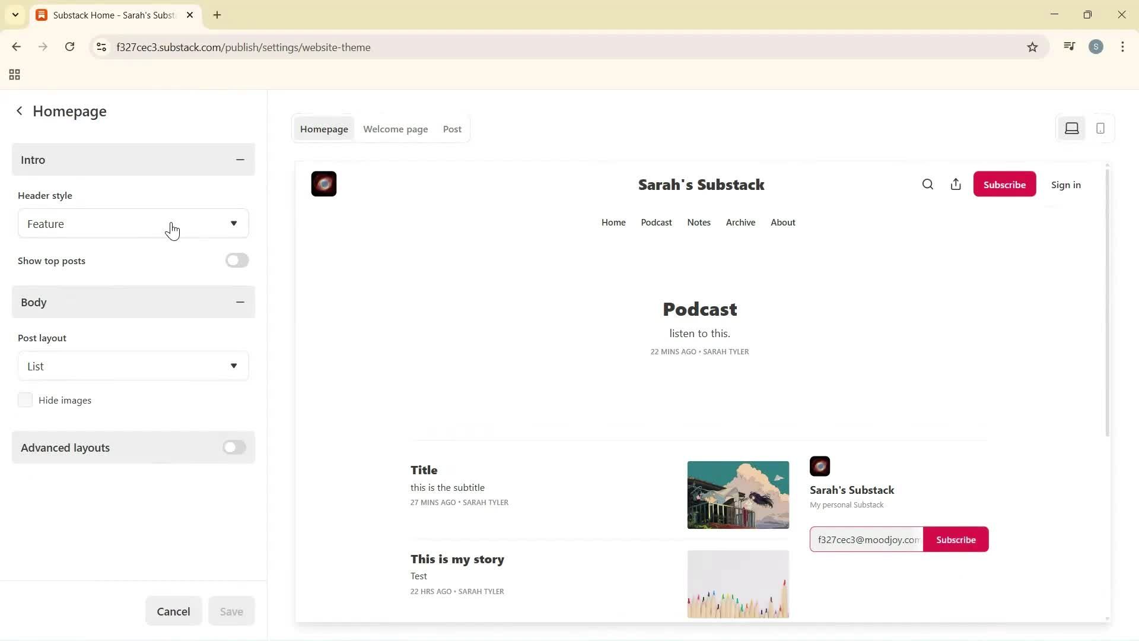Switch to Post preview tab

point(452,129)
